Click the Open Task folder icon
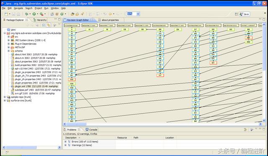The width and height of the screenshot is (268, 156). 77,14
